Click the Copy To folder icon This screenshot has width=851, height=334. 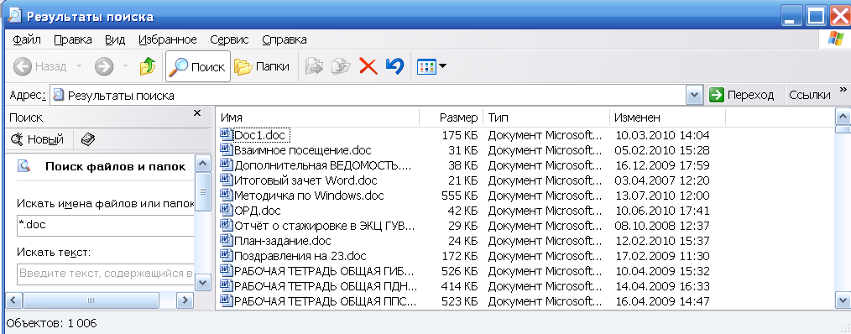click(x=341, y=66)
